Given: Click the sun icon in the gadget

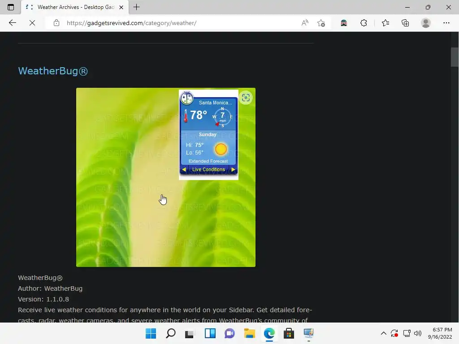Looking at the screenshot, I should (x=221, y=149).
